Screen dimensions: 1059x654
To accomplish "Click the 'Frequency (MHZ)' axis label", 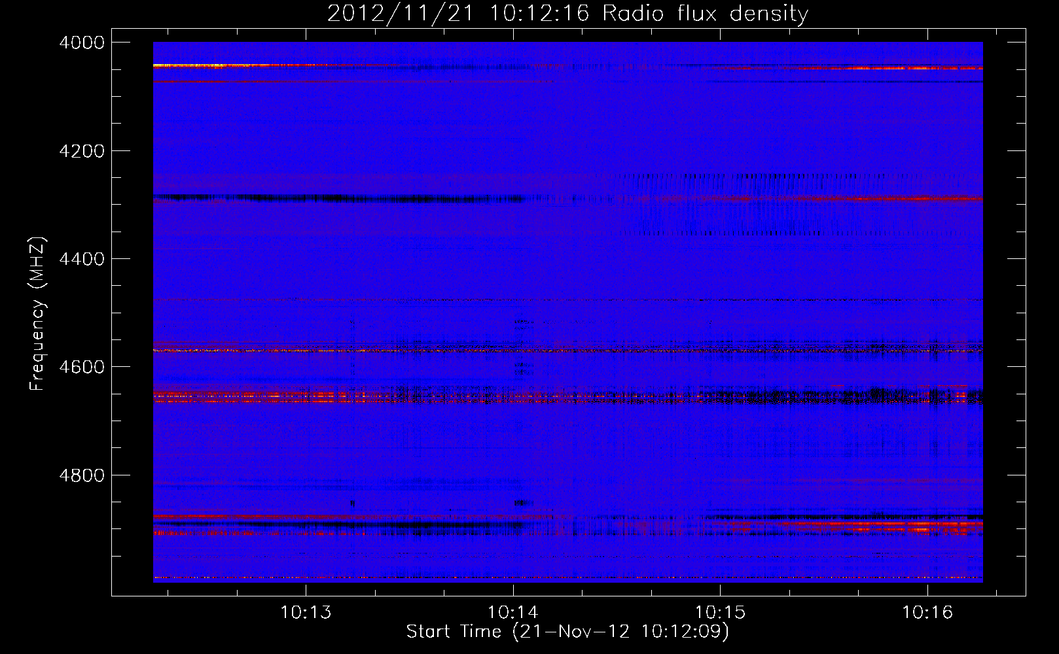I will [37, 314].
